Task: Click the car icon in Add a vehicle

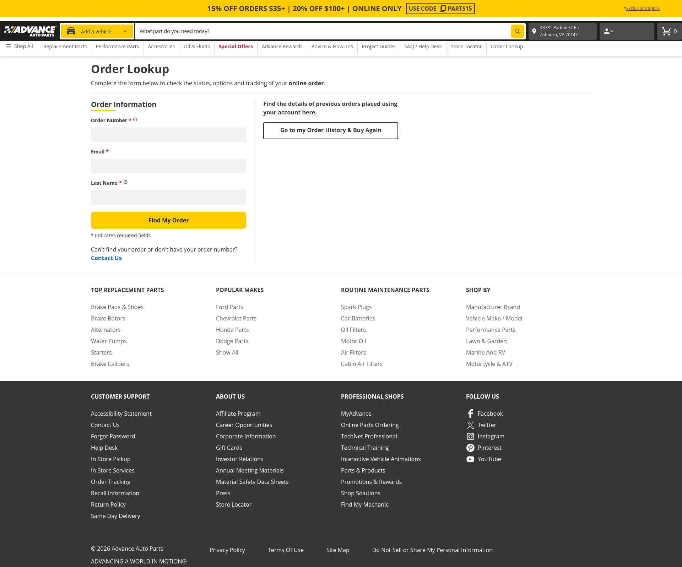Action: [x=71, y=31]
